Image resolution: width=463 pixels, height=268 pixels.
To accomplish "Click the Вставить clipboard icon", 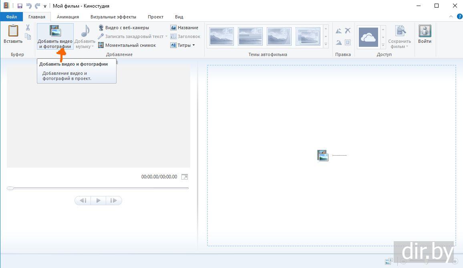I will (x=13, y=34).
